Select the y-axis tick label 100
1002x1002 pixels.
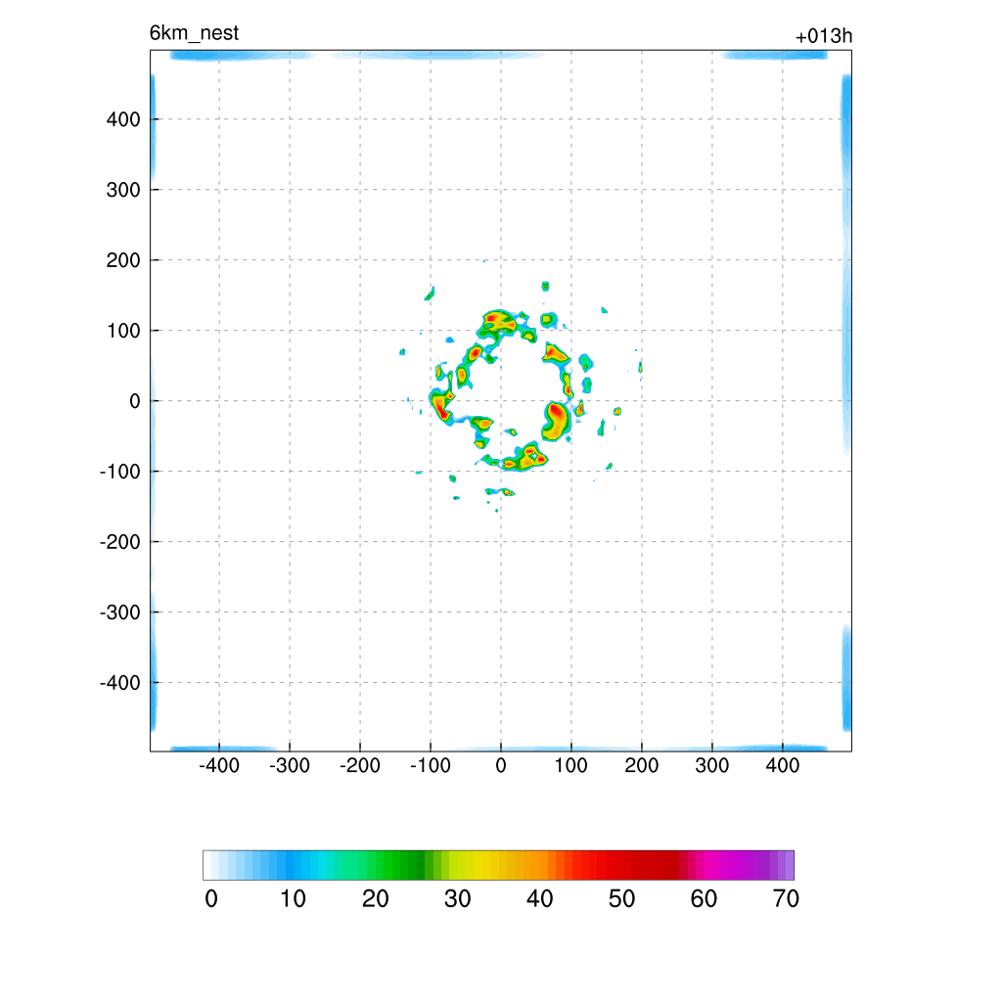123,331
